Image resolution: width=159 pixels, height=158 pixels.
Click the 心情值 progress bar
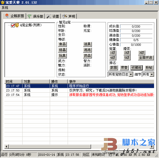pyautogui.click(x=136, y=45)
